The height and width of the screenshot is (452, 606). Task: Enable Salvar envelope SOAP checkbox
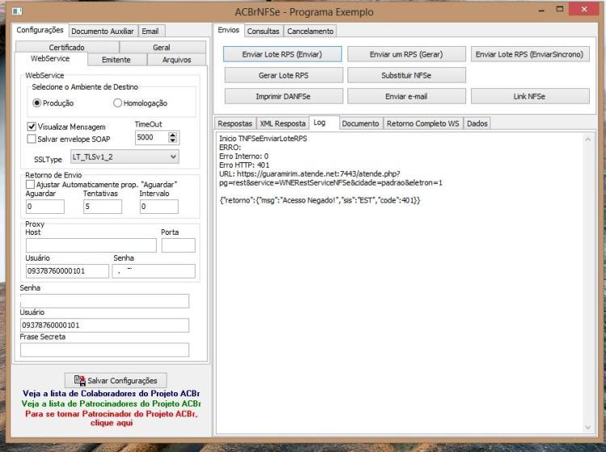coord(32,139)
